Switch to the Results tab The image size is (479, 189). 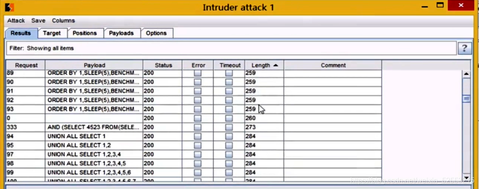pos(21,33)
